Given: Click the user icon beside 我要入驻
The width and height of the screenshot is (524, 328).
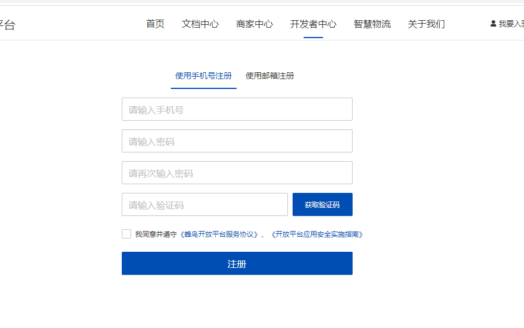Looking at the screenshot, I should pyautogui.click(x=493, y=24).
